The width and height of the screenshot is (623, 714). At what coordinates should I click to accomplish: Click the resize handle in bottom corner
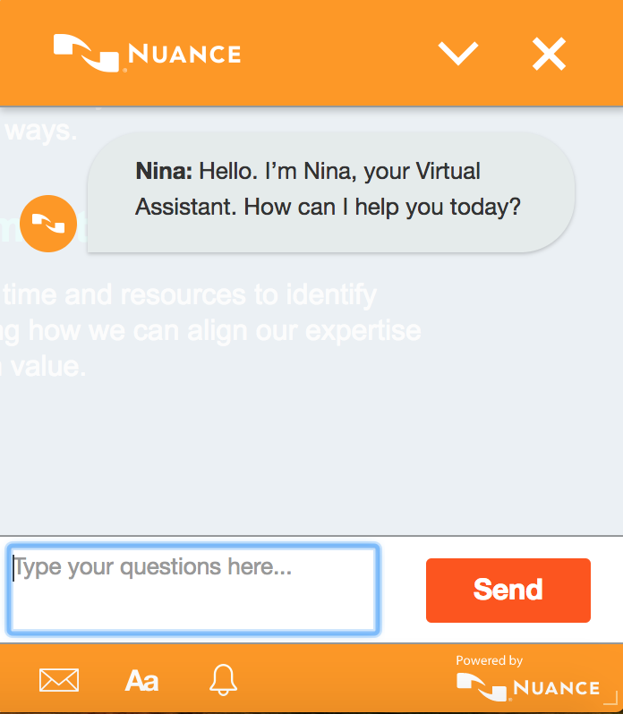(610, 699)
